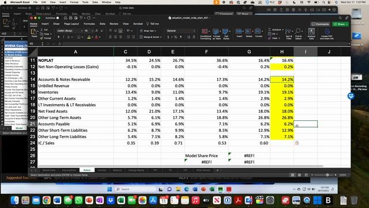This screenshot has height=208, width=369.
Task: Toggle underline formatting
Action: tap(69, 37)
